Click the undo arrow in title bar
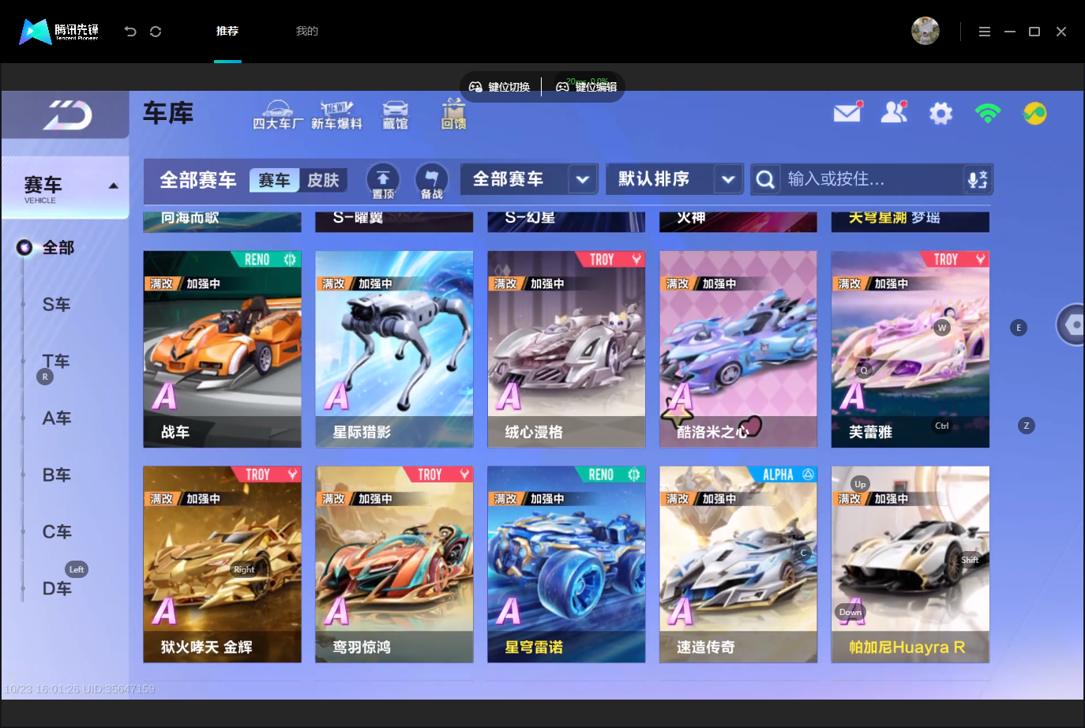Image resolution: width=1085 pixels, height=728 pixels. point(130,32)
